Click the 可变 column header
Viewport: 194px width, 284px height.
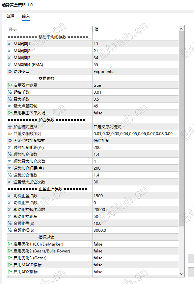49,29
